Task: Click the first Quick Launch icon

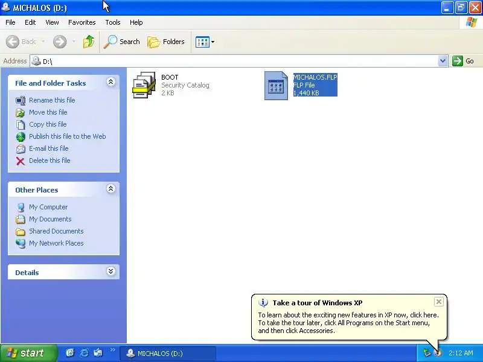Action: (x=70, y=353)
